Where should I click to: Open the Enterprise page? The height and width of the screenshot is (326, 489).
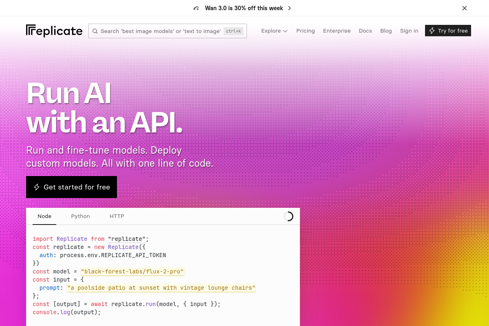(x=337, y=31)
